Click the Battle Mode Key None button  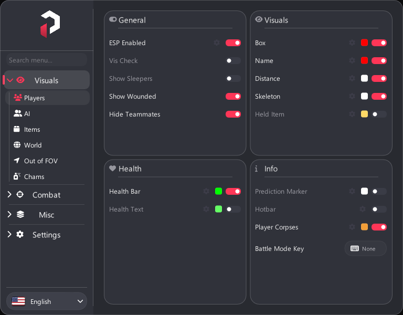[365, 248]
